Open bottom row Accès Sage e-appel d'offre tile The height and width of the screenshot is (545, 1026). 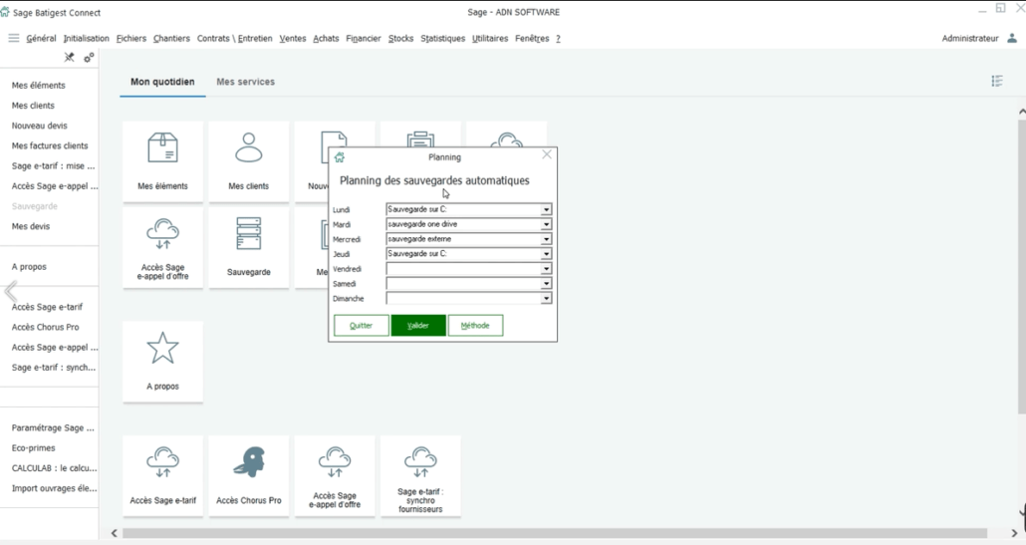coord(335,475)
